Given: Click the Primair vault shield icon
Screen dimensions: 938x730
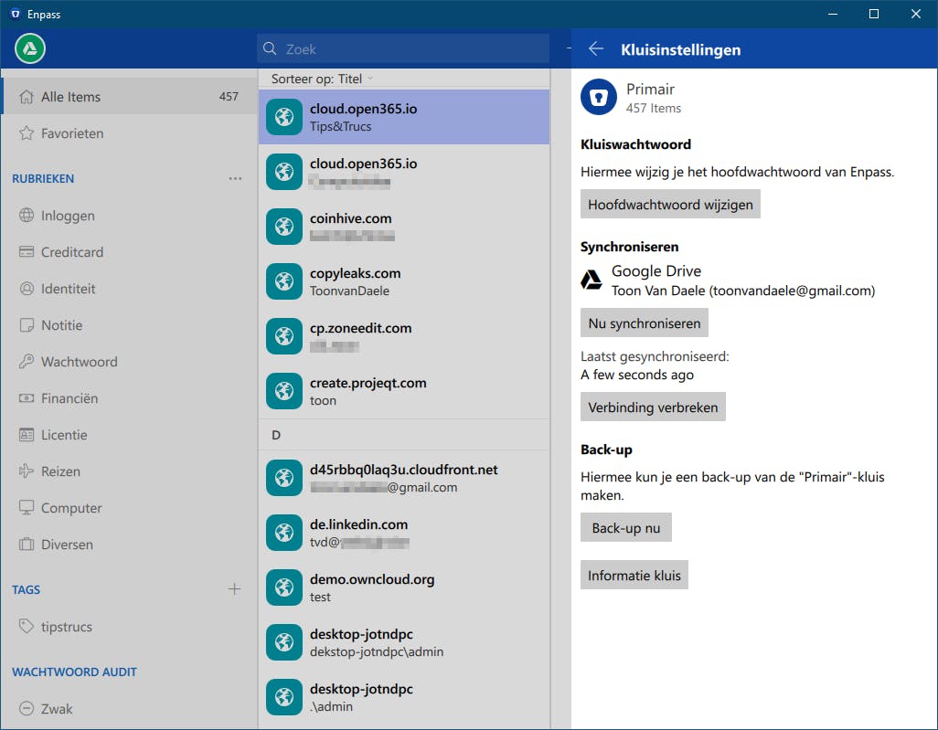Looking at the screenshot, I should pos(599,98).
